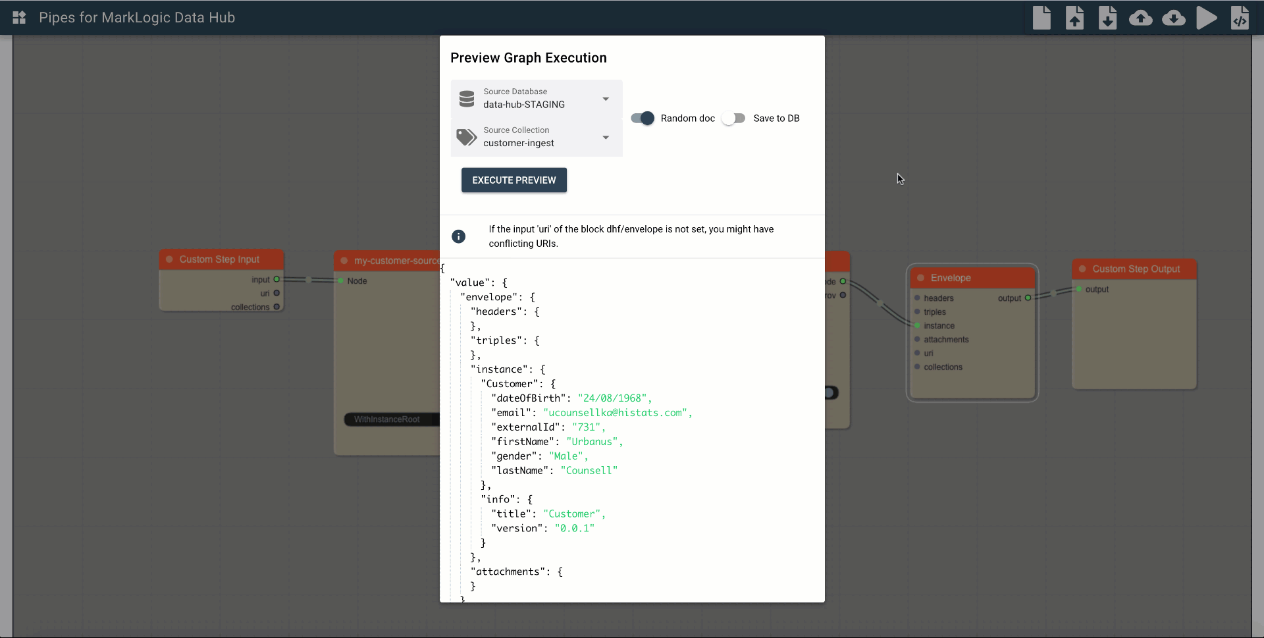Click the file upload arrow icon
Viewport: 1264px width, 638px height.
(x=1074, y=18)
